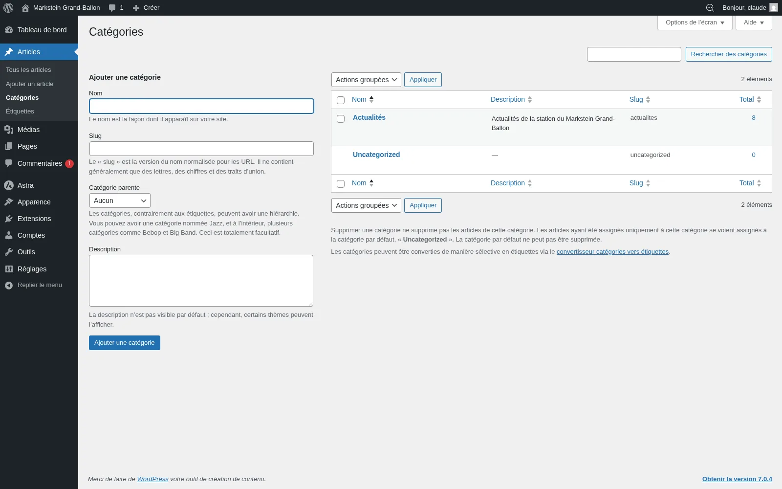Click the article count 8 for Actualités
Image resolution: width=782 pixels, height=489 pixels.
754,118
